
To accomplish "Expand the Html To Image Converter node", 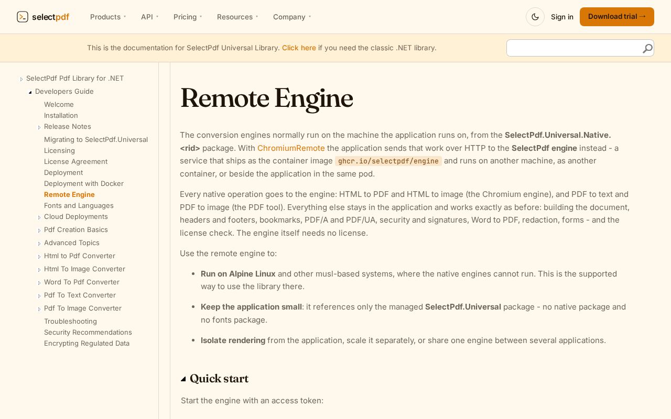I will [x=39, y=270].
